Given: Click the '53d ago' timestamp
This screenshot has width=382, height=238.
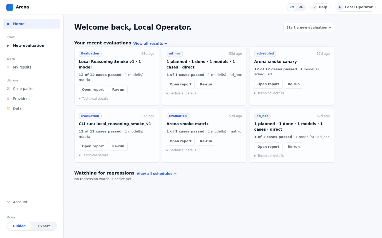Looking at the screenshot, I should click(236, 54).
